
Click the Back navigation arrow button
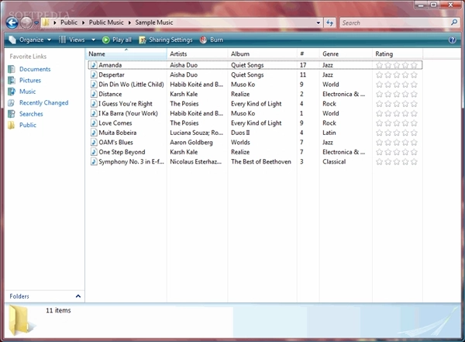click(x=13, y=22)
